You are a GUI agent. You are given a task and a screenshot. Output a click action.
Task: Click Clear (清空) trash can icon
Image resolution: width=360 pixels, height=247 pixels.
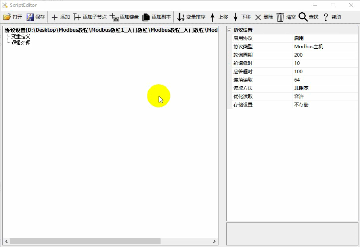pyautogui.click(x=280, y=17)
